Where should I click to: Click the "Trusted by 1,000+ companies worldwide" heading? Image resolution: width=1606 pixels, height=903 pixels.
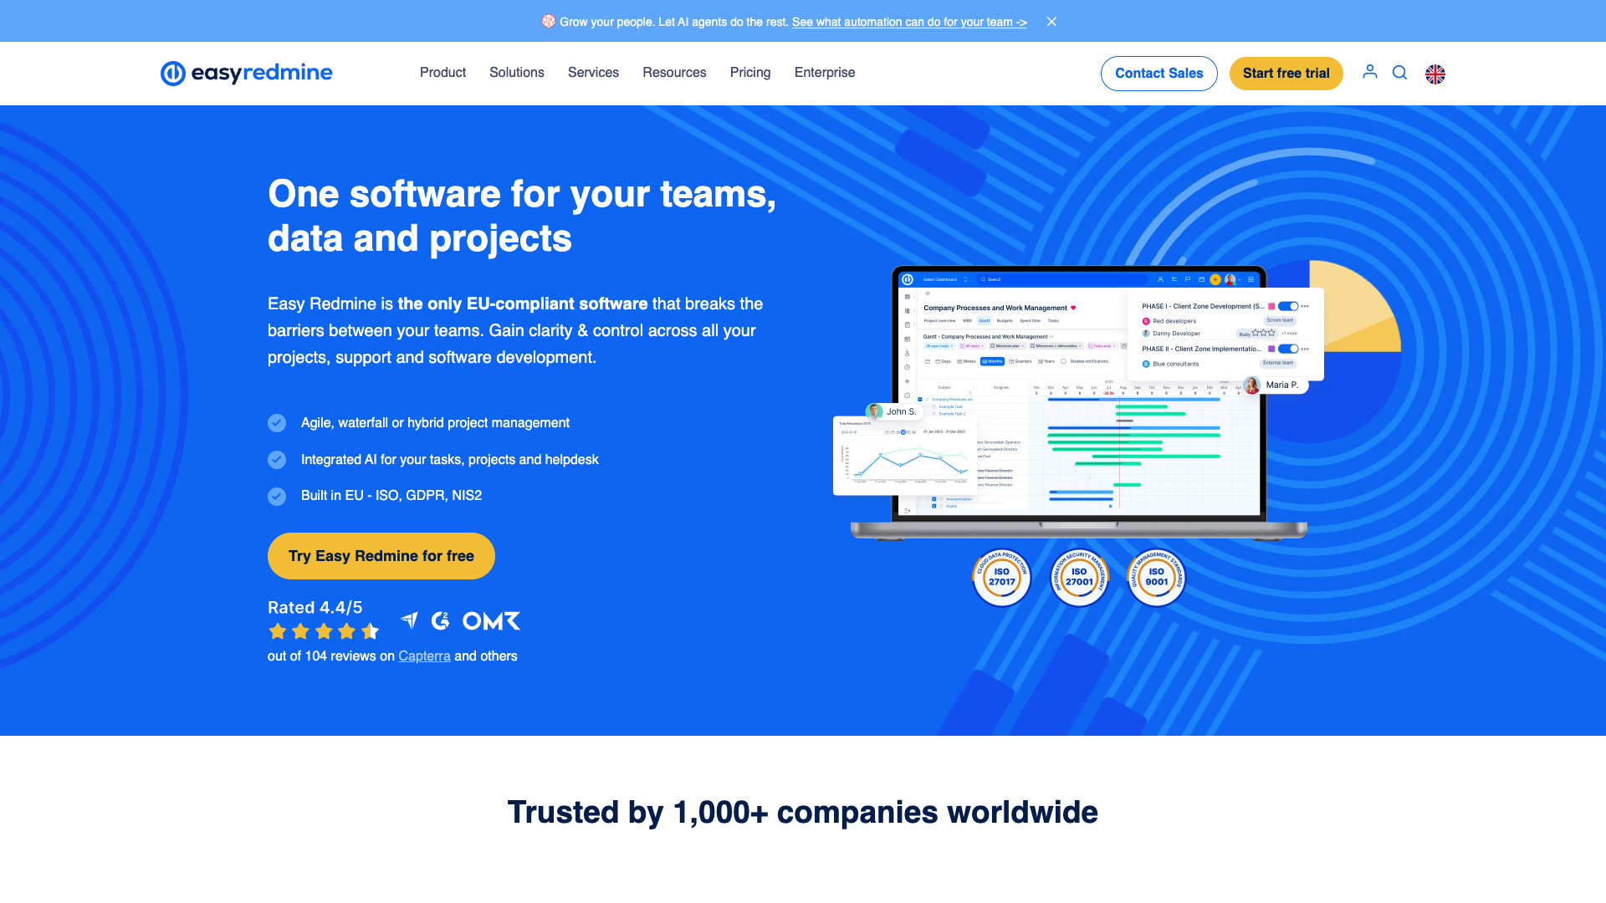pyautogui.click(x=803, y=812)
